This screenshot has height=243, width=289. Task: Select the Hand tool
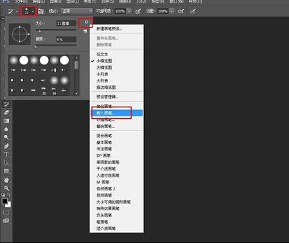6,180
